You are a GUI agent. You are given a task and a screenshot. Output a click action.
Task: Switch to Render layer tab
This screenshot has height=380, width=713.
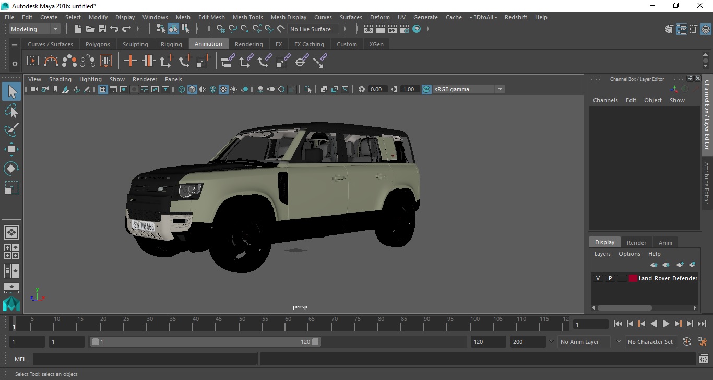(636, 242)
